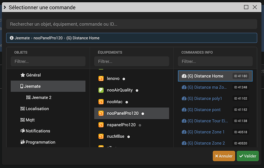Click the ID 41248 badge
Image resolution: width=264 pixels, height=168 pixels.
241,87
